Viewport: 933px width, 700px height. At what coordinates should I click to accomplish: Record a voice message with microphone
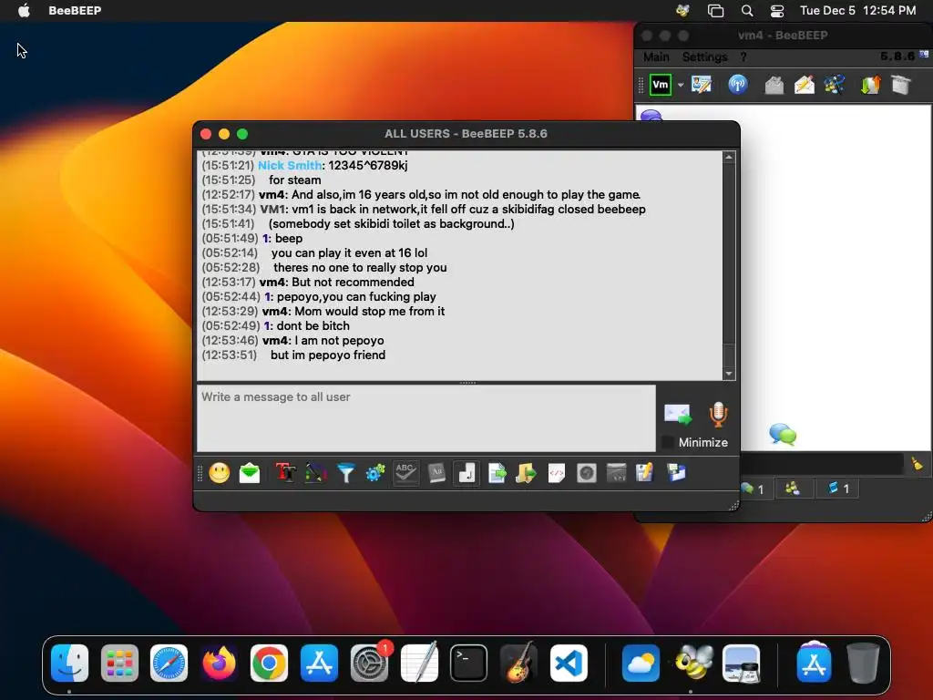[718, 415]
